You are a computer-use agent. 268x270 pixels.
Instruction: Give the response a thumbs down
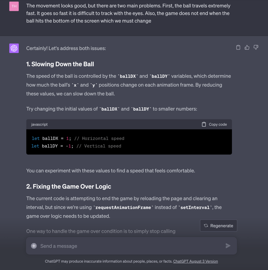coord(256,48)
